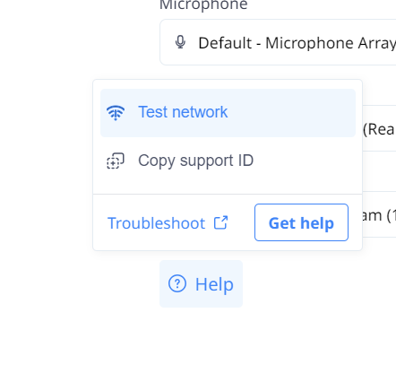Click the external-link arrow icon after Troubleshoot
396x365 pixels.
pyautogui.click(x=221, y=222)
